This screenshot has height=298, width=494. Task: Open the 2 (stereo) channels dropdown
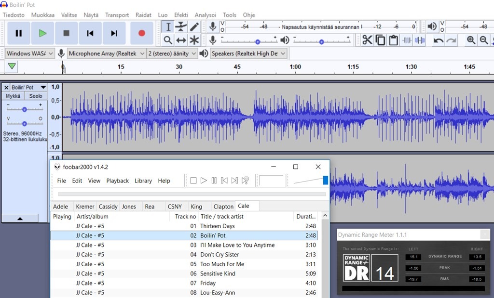coord(172,53)
